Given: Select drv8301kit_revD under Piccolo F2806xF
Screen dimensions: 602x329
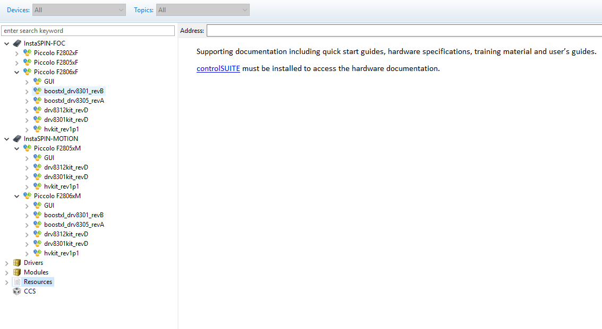Looking at the screenshot, I should pos(66,120).
